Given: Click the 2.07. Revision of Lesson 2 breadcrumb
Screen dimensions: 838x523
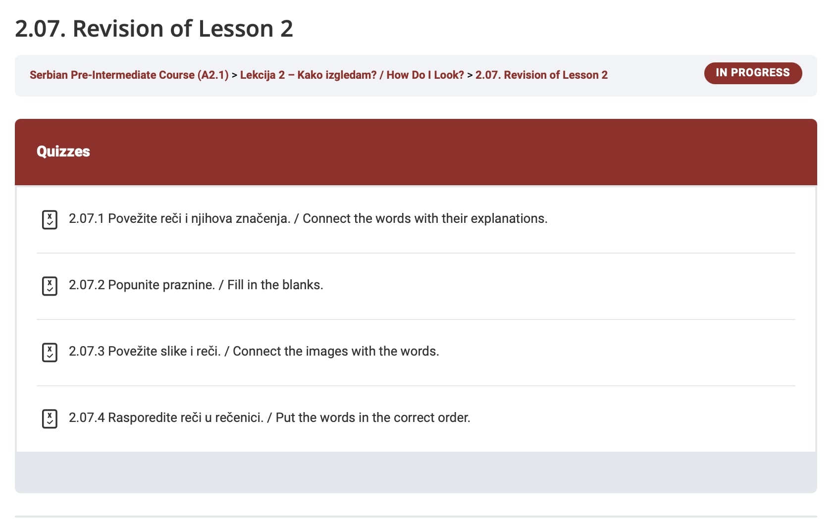Looking at the screenshot, I should coord(541,75).
